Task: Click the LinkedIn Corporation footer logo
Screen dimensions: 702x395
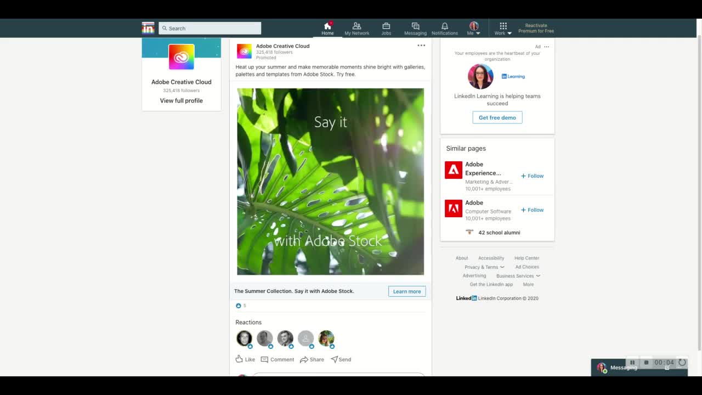Action: coord(466,298)
